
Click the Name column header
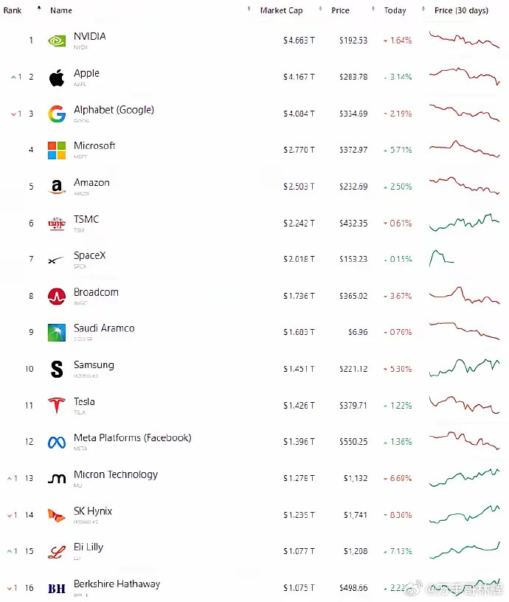[x=61, y=10]
